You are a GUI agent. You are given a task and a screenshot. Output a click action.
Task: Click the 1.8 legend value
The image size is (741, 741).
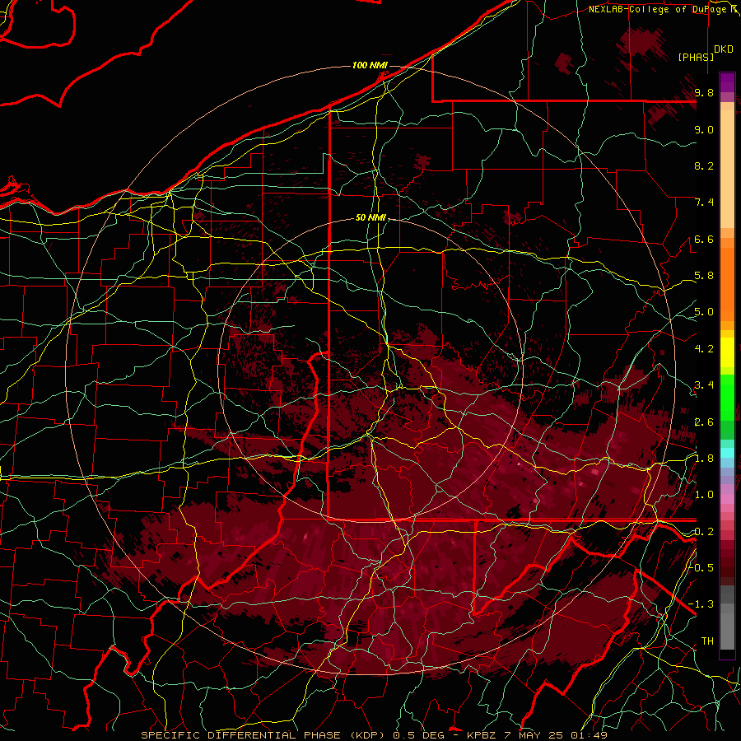(x=704, y=459)
